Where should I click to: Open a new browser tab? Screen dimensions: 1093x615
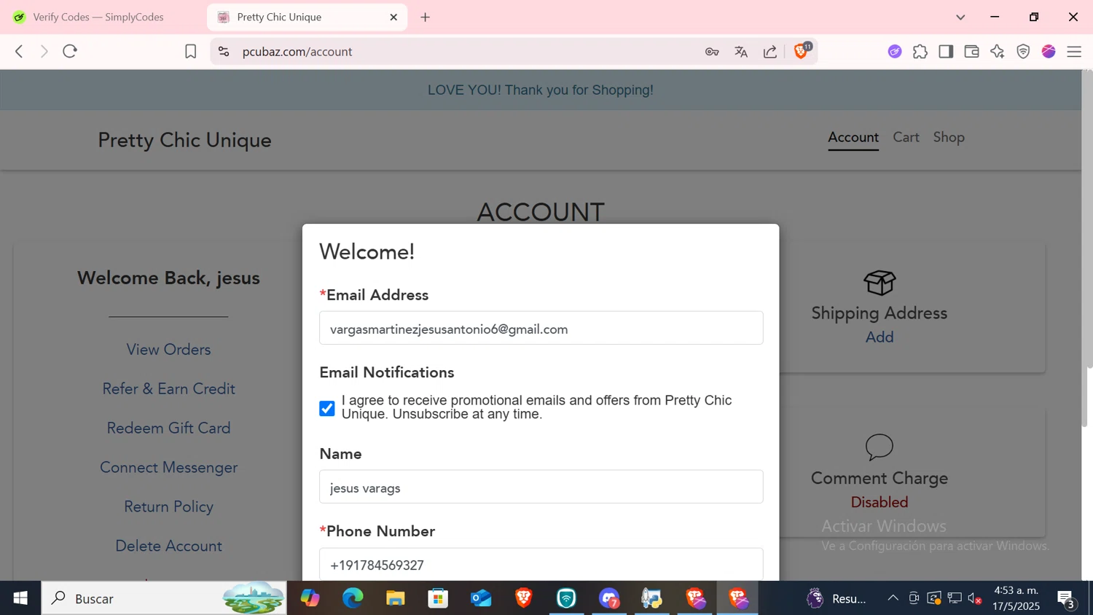coord(426,17)
